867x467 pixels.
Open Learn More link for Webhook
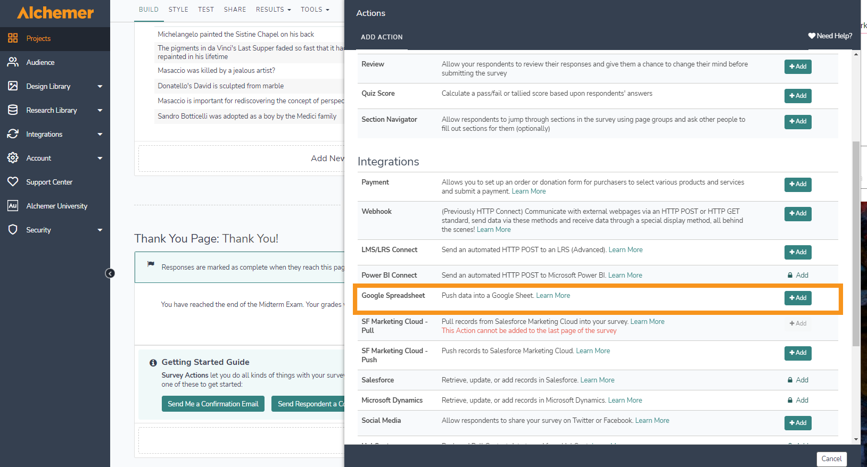tap(493, 230)
